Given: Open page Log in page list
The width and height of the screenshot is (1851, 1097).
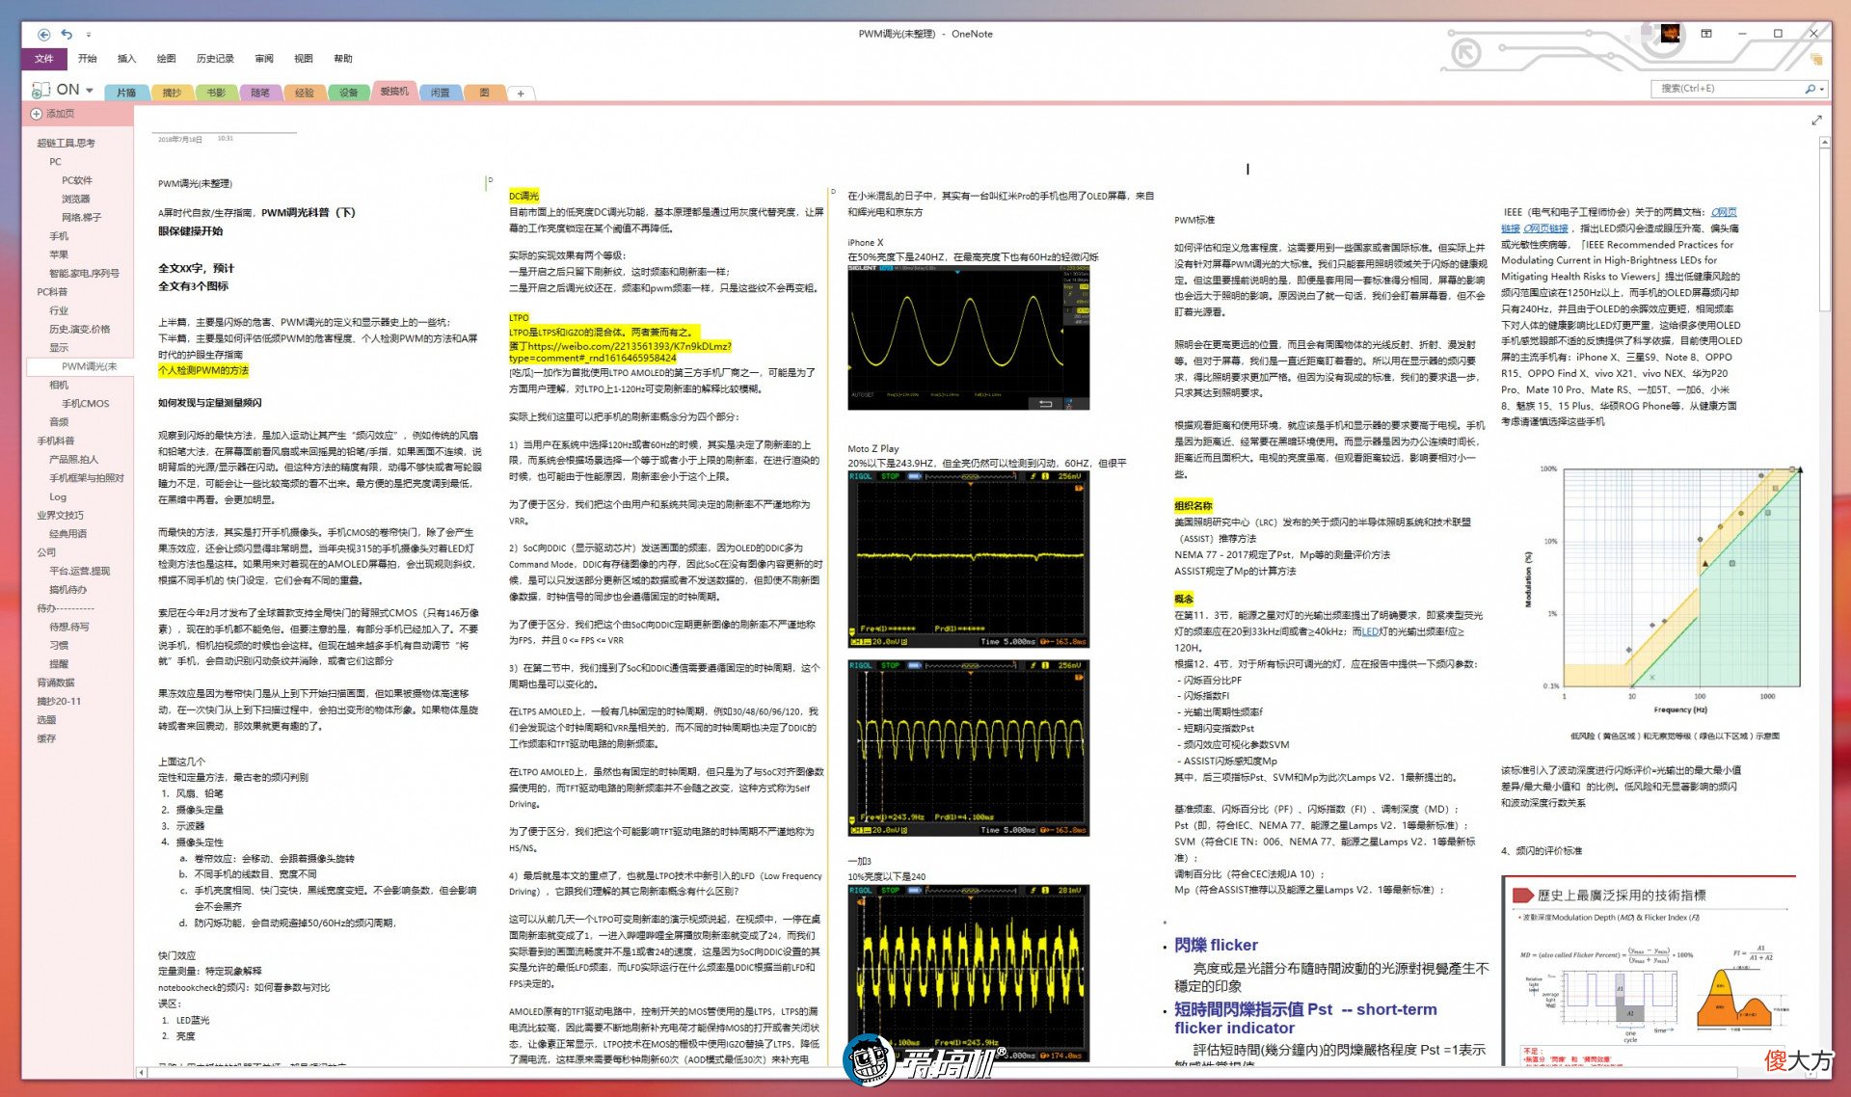Looking at the screenshot, I should pyautogui.click(x=58, y=497).
